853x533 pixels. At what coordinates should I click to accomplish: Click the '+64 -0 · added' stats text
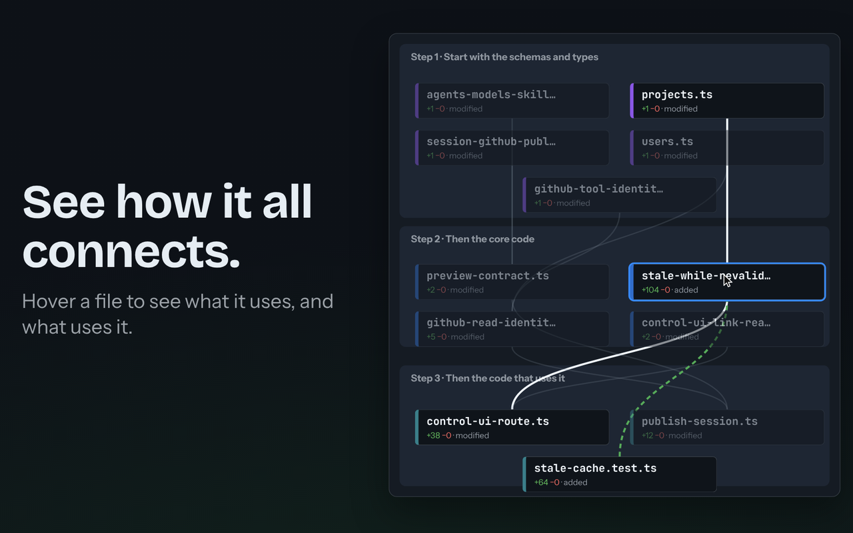[x=560, y=482]
